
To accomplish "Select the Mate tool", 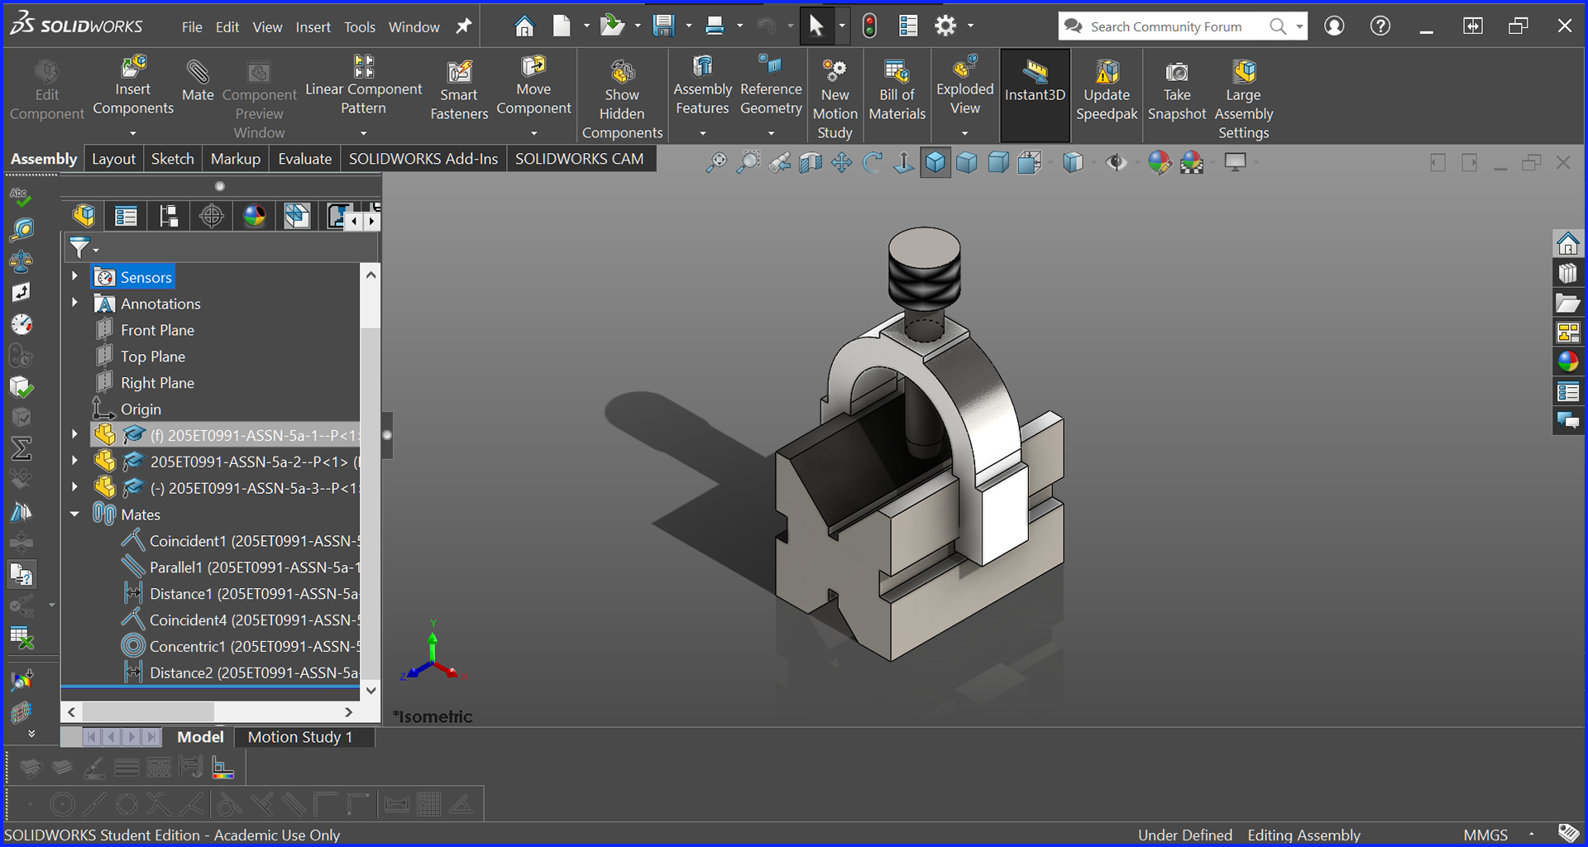I will pos(198,81).
